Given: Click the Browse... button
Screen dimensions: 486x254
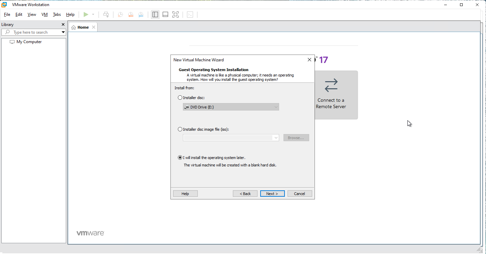Looking at the screenshot, I should click(x=296, y=138).
